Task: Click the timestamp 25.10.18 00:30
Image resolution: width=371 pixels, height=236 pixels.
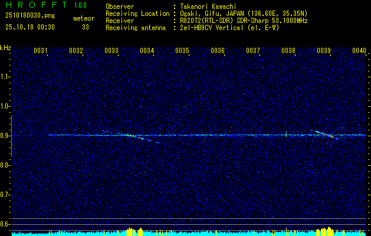Action: [x=30, y=27]
